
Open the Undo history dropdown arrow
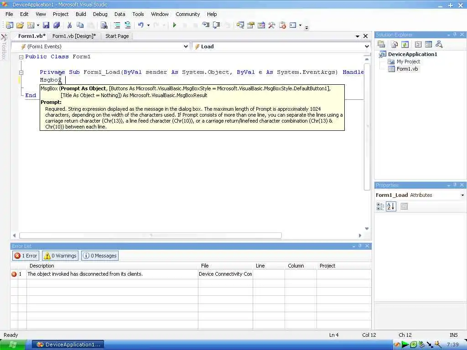148,26
